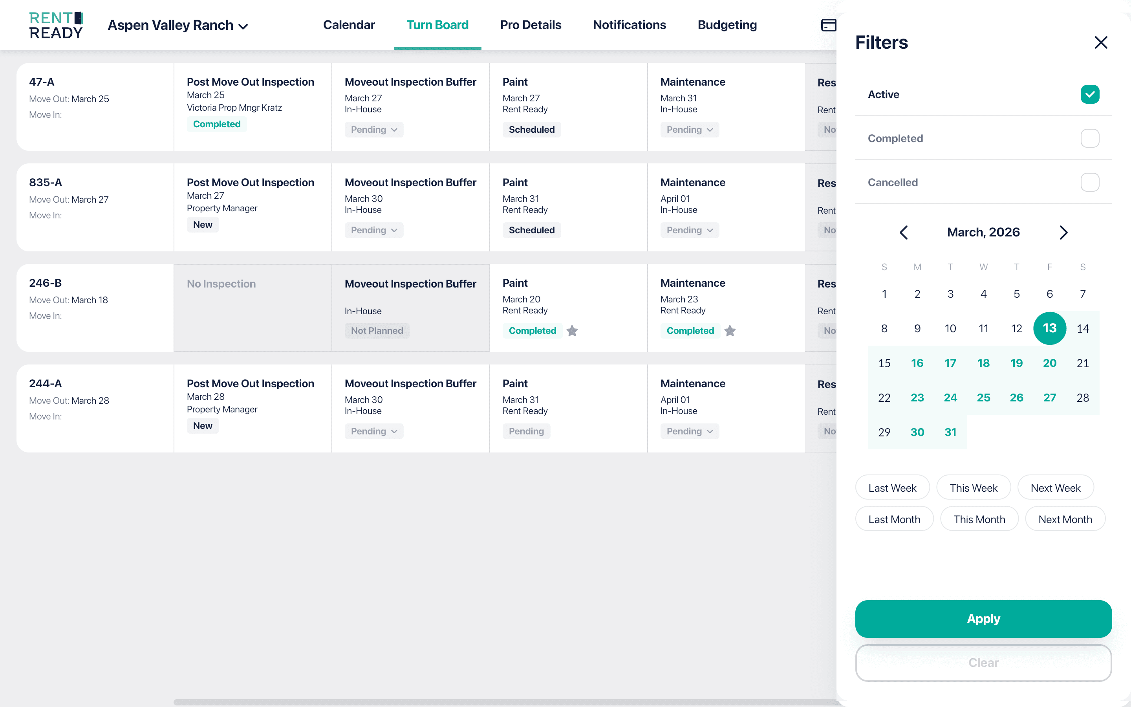Disable the Active status filter

click(x=1090, y=94)
